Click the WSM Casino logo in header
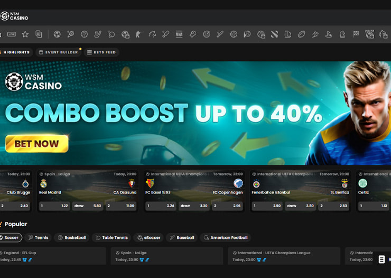 coord(14,16)
